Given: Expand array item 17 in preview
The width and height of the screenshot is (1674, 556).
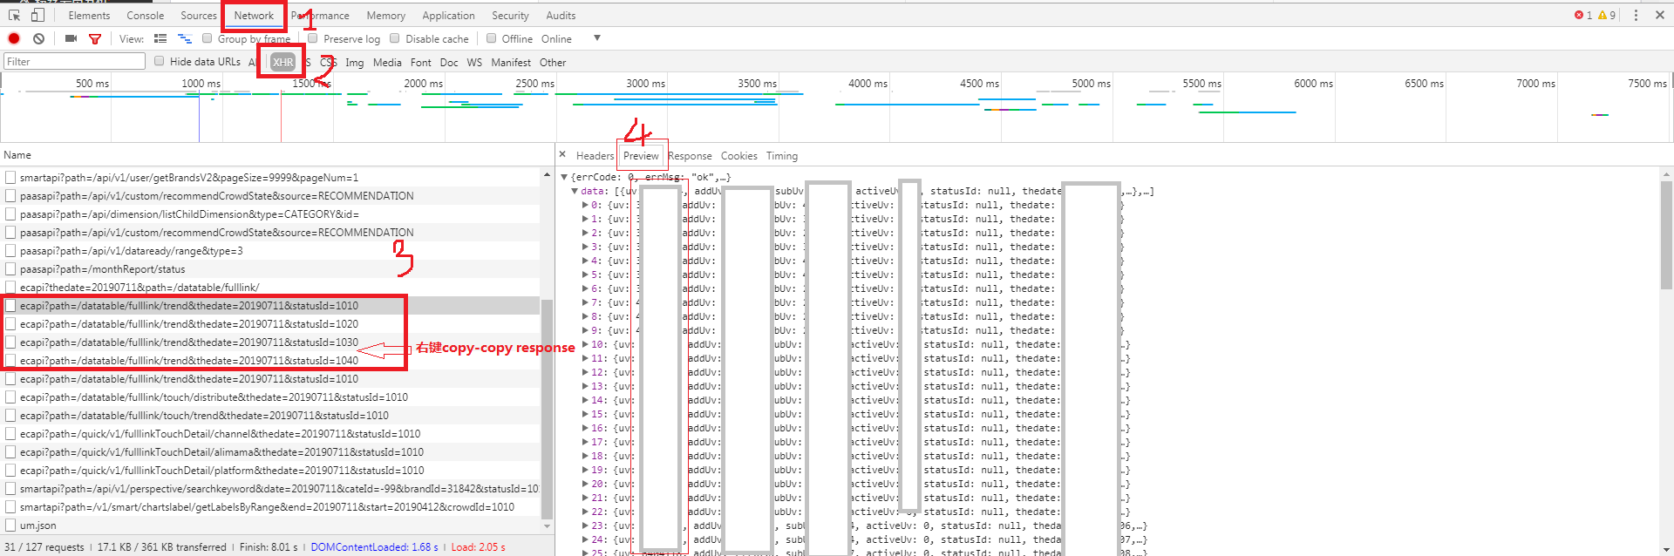Looking at the screenshot, I should (585, 442).
